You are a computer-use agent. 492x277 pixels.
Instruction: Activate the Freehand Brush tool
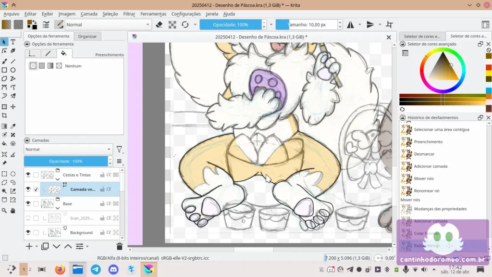(x=4, y=61)
